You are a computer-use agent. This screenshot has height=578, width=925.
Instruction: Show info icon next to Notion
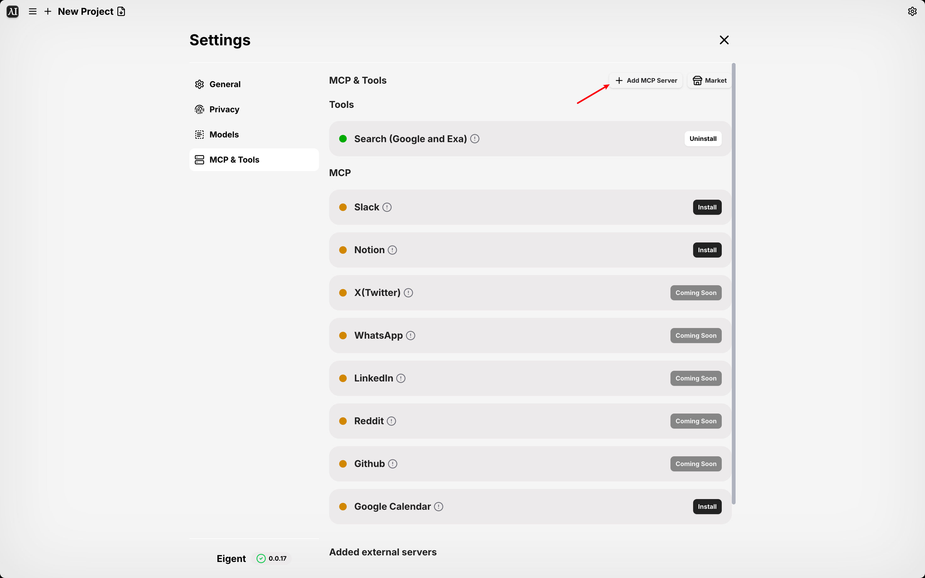pos(392,250)
